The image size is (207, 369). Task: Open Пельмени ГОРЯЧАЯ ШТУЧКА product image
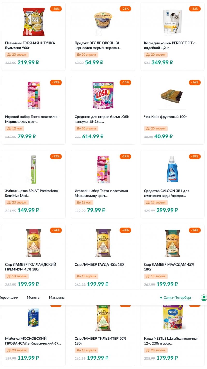[34, 22]
